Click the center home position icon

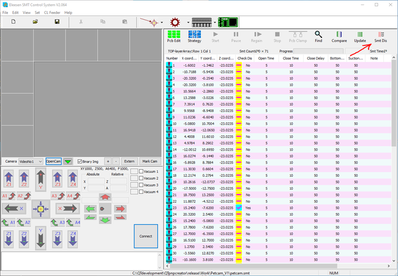click(40, 209)
